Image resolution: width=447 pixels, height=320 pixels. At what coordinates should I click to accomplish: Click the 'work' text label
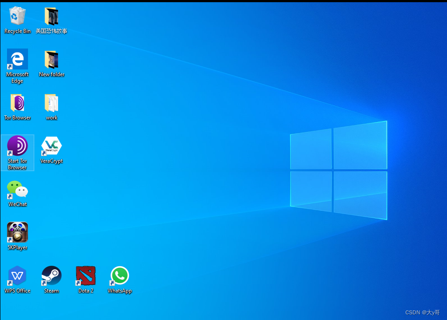52,118
